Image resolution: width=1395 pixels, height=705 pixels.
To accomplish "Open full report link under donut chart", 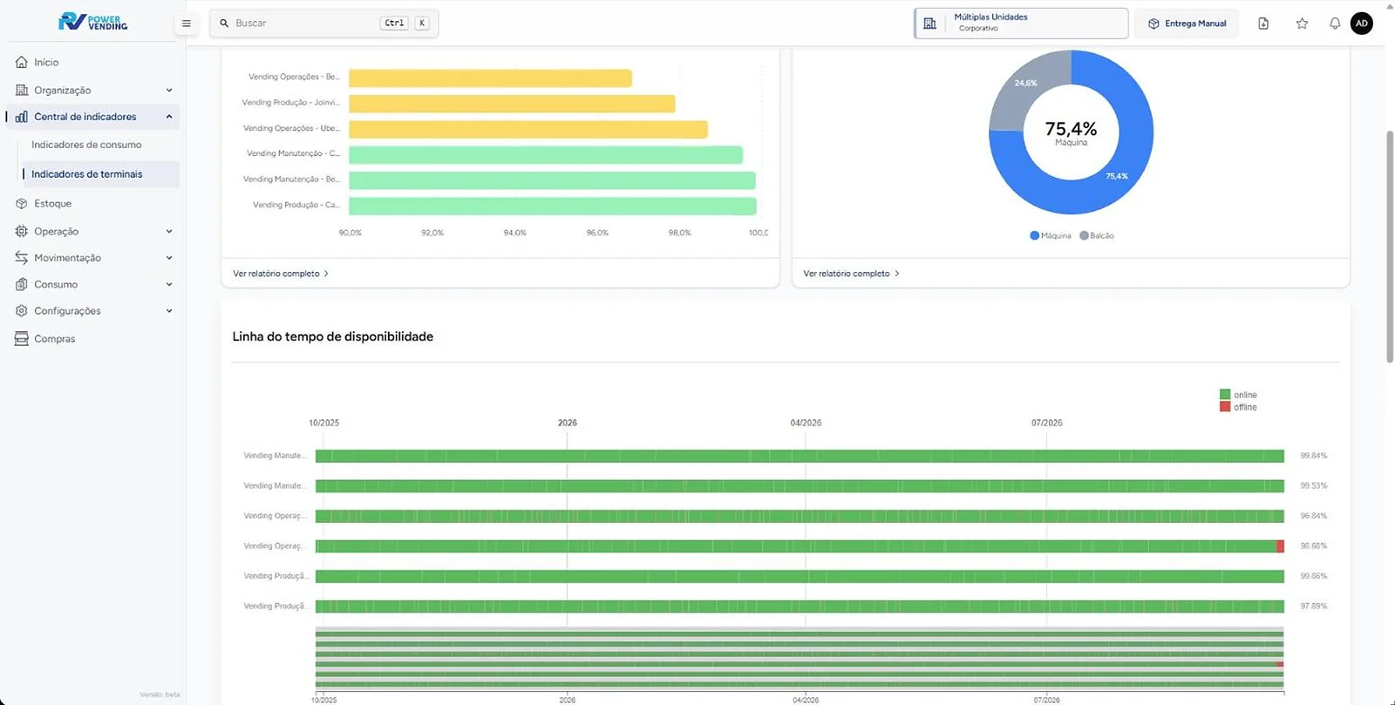I will [x=851, y=274].
